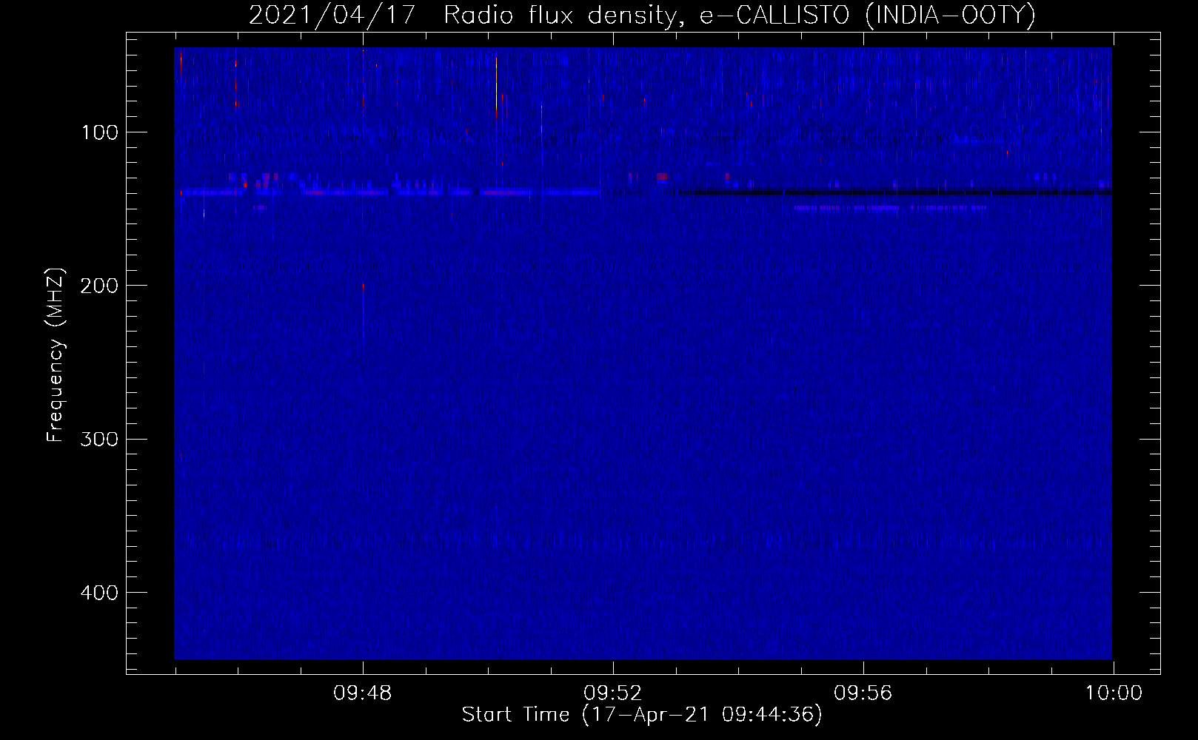Select the '400' frequency axis label
This screenshot has width=1198, height=740.
[100, 593]
